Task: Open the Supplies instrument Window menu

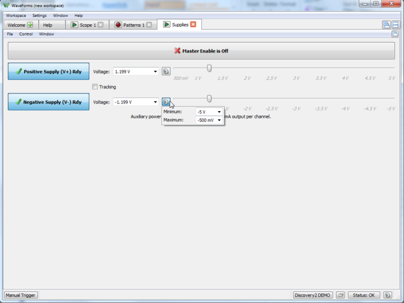Action: (46, 34)
